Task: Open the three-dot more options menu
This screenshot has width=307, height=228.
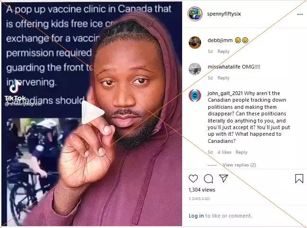Action: pos(300,14)
